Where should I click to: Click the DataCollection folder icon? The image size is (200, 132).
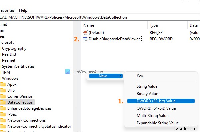coord(3,102)
